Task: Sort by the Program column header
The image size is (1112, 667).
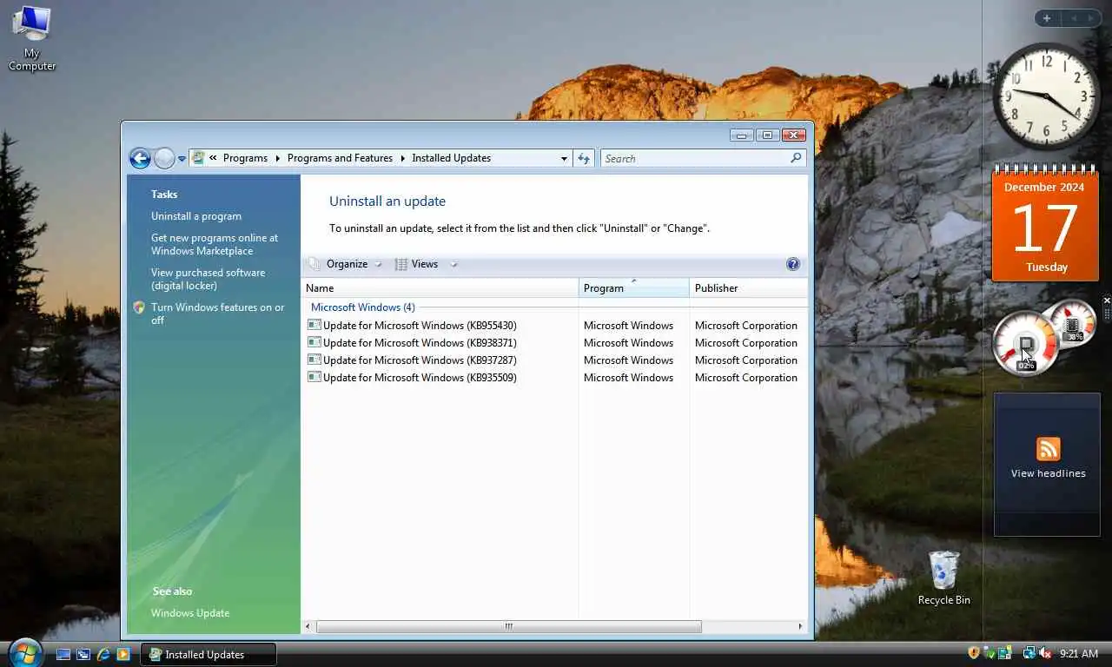Action: click(634, 287)
